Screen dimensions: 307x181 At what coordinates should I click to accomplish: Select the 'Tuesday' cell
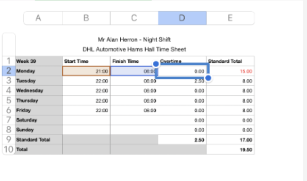(x=39, y=81)
